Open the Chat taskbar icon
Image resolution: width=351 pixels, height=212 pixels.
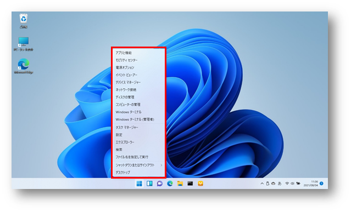160,184
